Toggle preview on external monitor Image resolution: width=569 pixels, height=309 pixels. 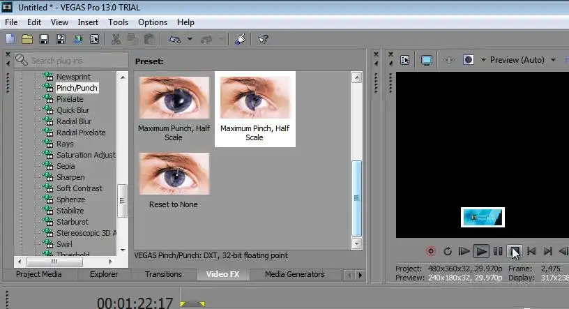point(426,60)
